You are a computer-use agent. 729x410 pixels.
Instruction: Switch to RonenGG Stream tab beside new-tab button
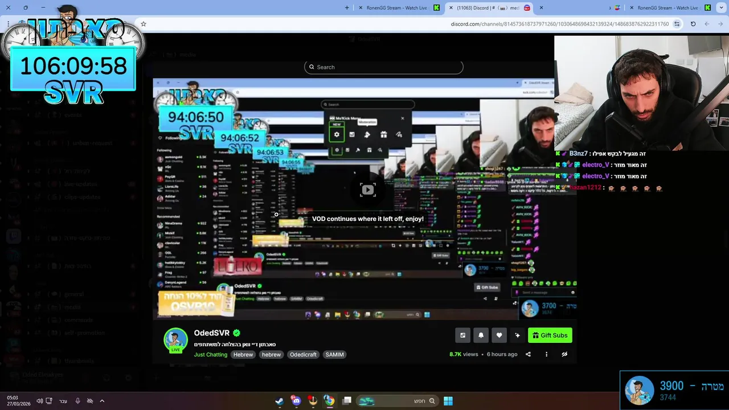pos(396,8)
